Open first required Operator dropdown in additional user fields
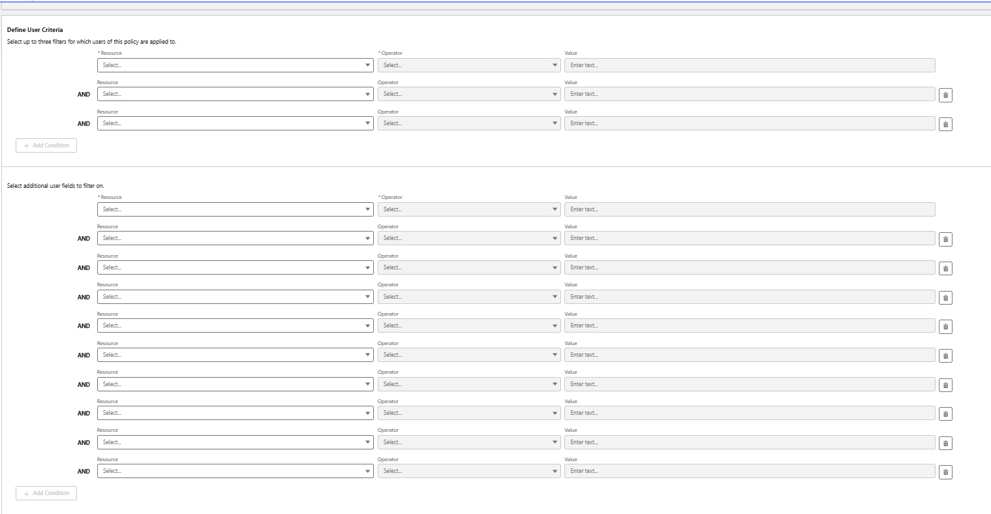Screen dimensions: 991x514 pyautogui.click(x=468, y=209)
